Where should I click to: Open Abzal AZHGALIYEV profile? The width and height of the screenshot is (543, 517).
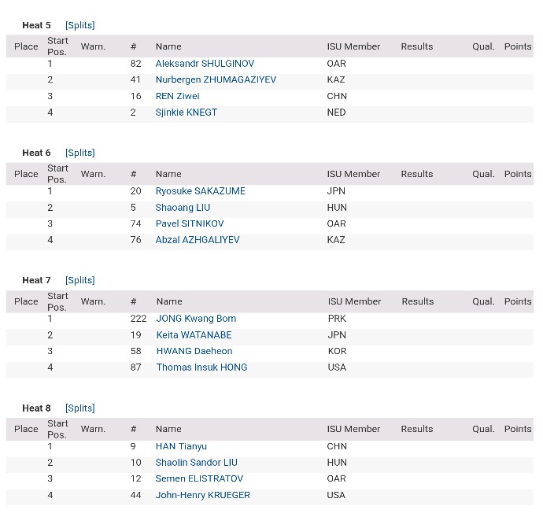point(198,240)
